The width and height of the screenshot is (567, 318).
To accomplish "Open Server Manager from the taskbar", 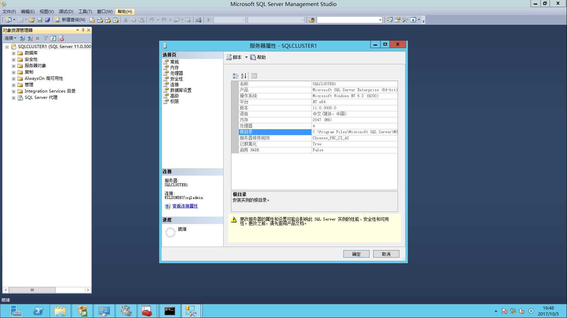I will (x=16, y=311).
